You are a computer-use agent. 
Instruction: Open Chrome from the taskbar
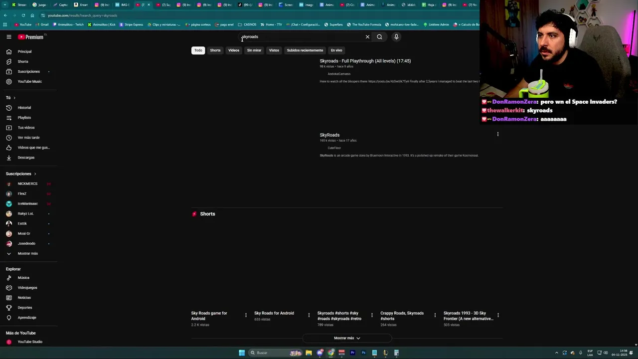click(x=331, y=353)
